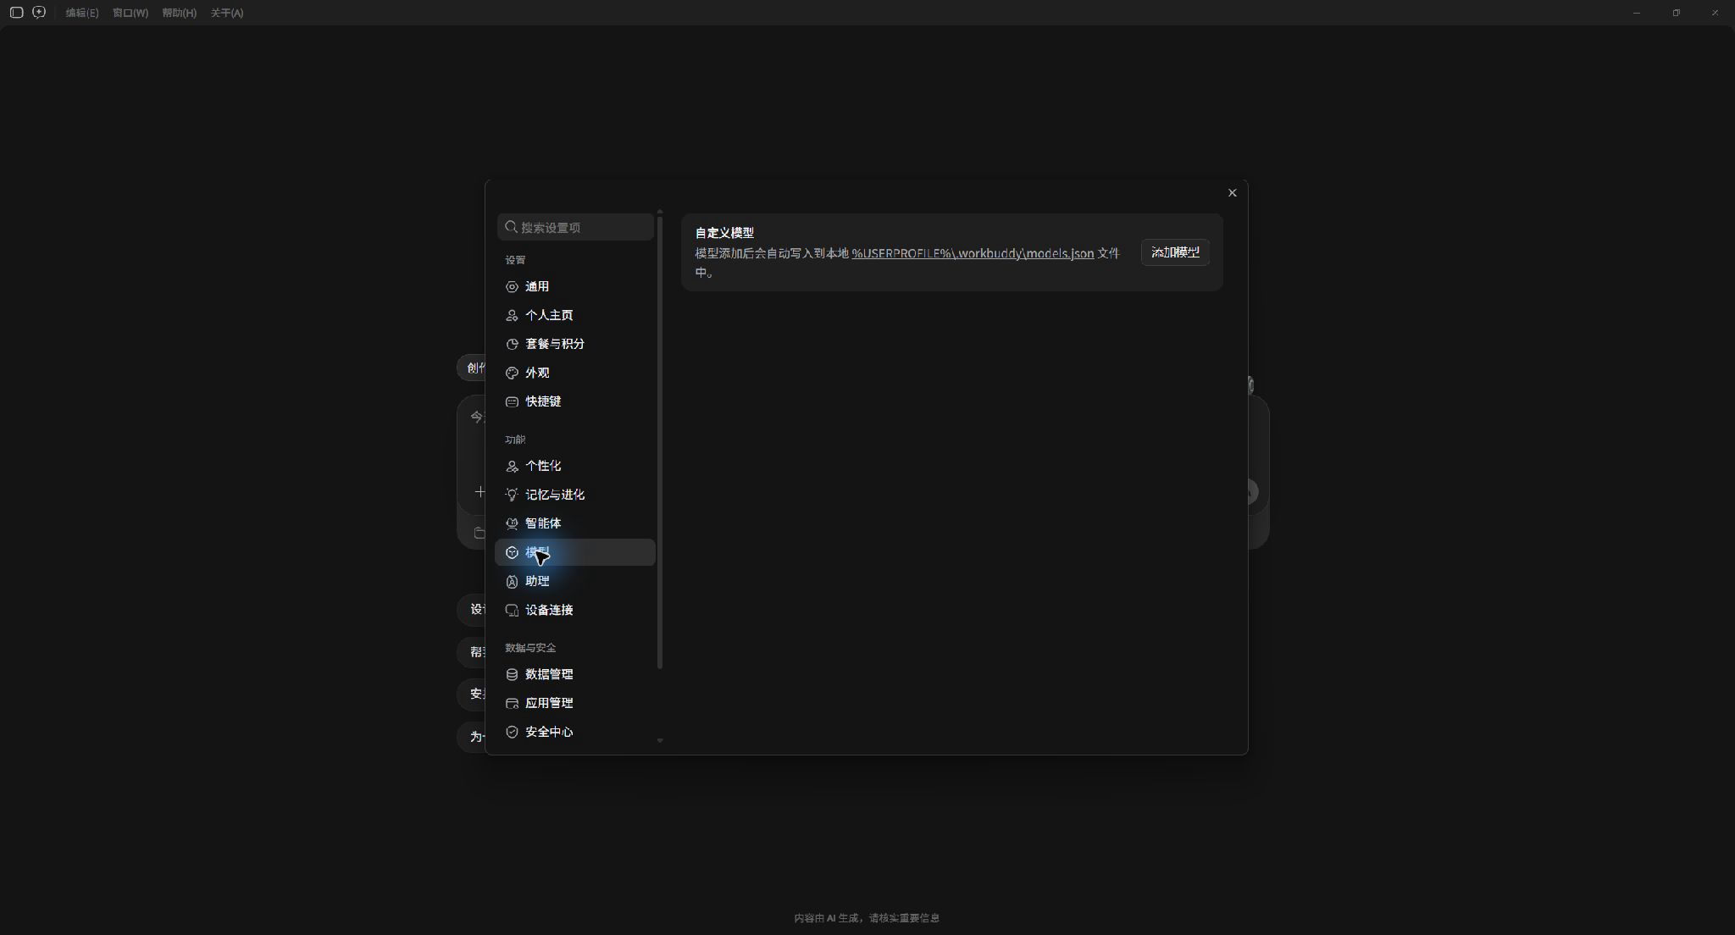The height and width of the screenshot is (935, 1735).
Task: Select 个性化 user icon
Action: tap(512, 467)
